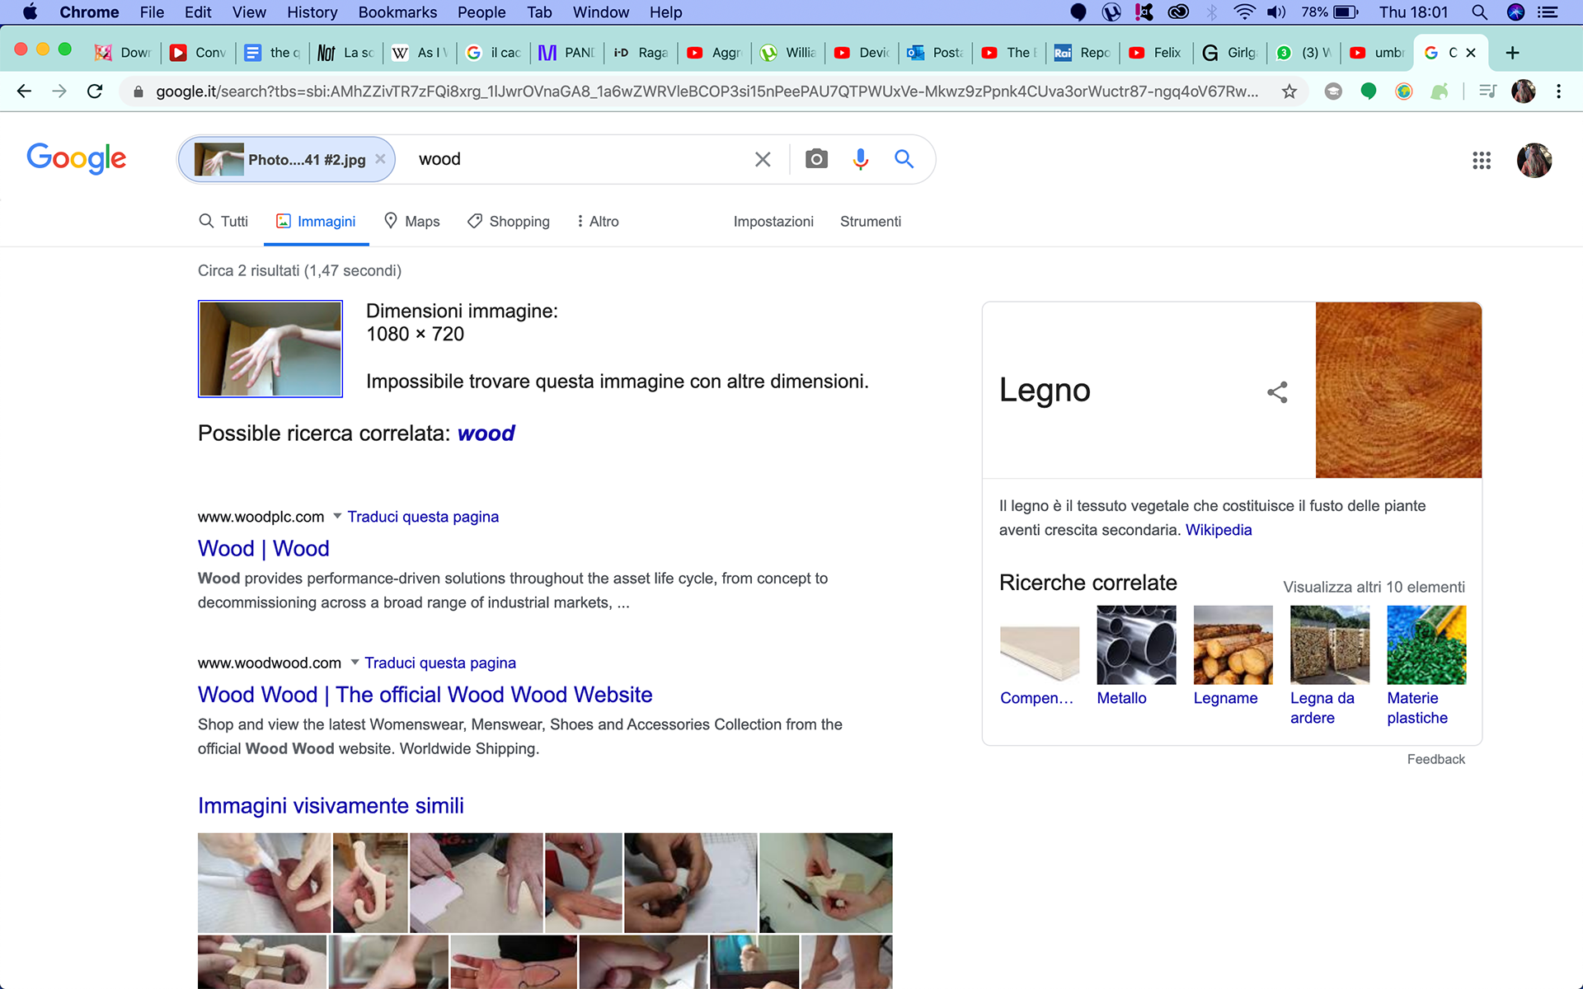This screenshot has width=1583, height=989.
Task: Expand the www.woodwood.com dropdown arrow
Action: [355, 663]
